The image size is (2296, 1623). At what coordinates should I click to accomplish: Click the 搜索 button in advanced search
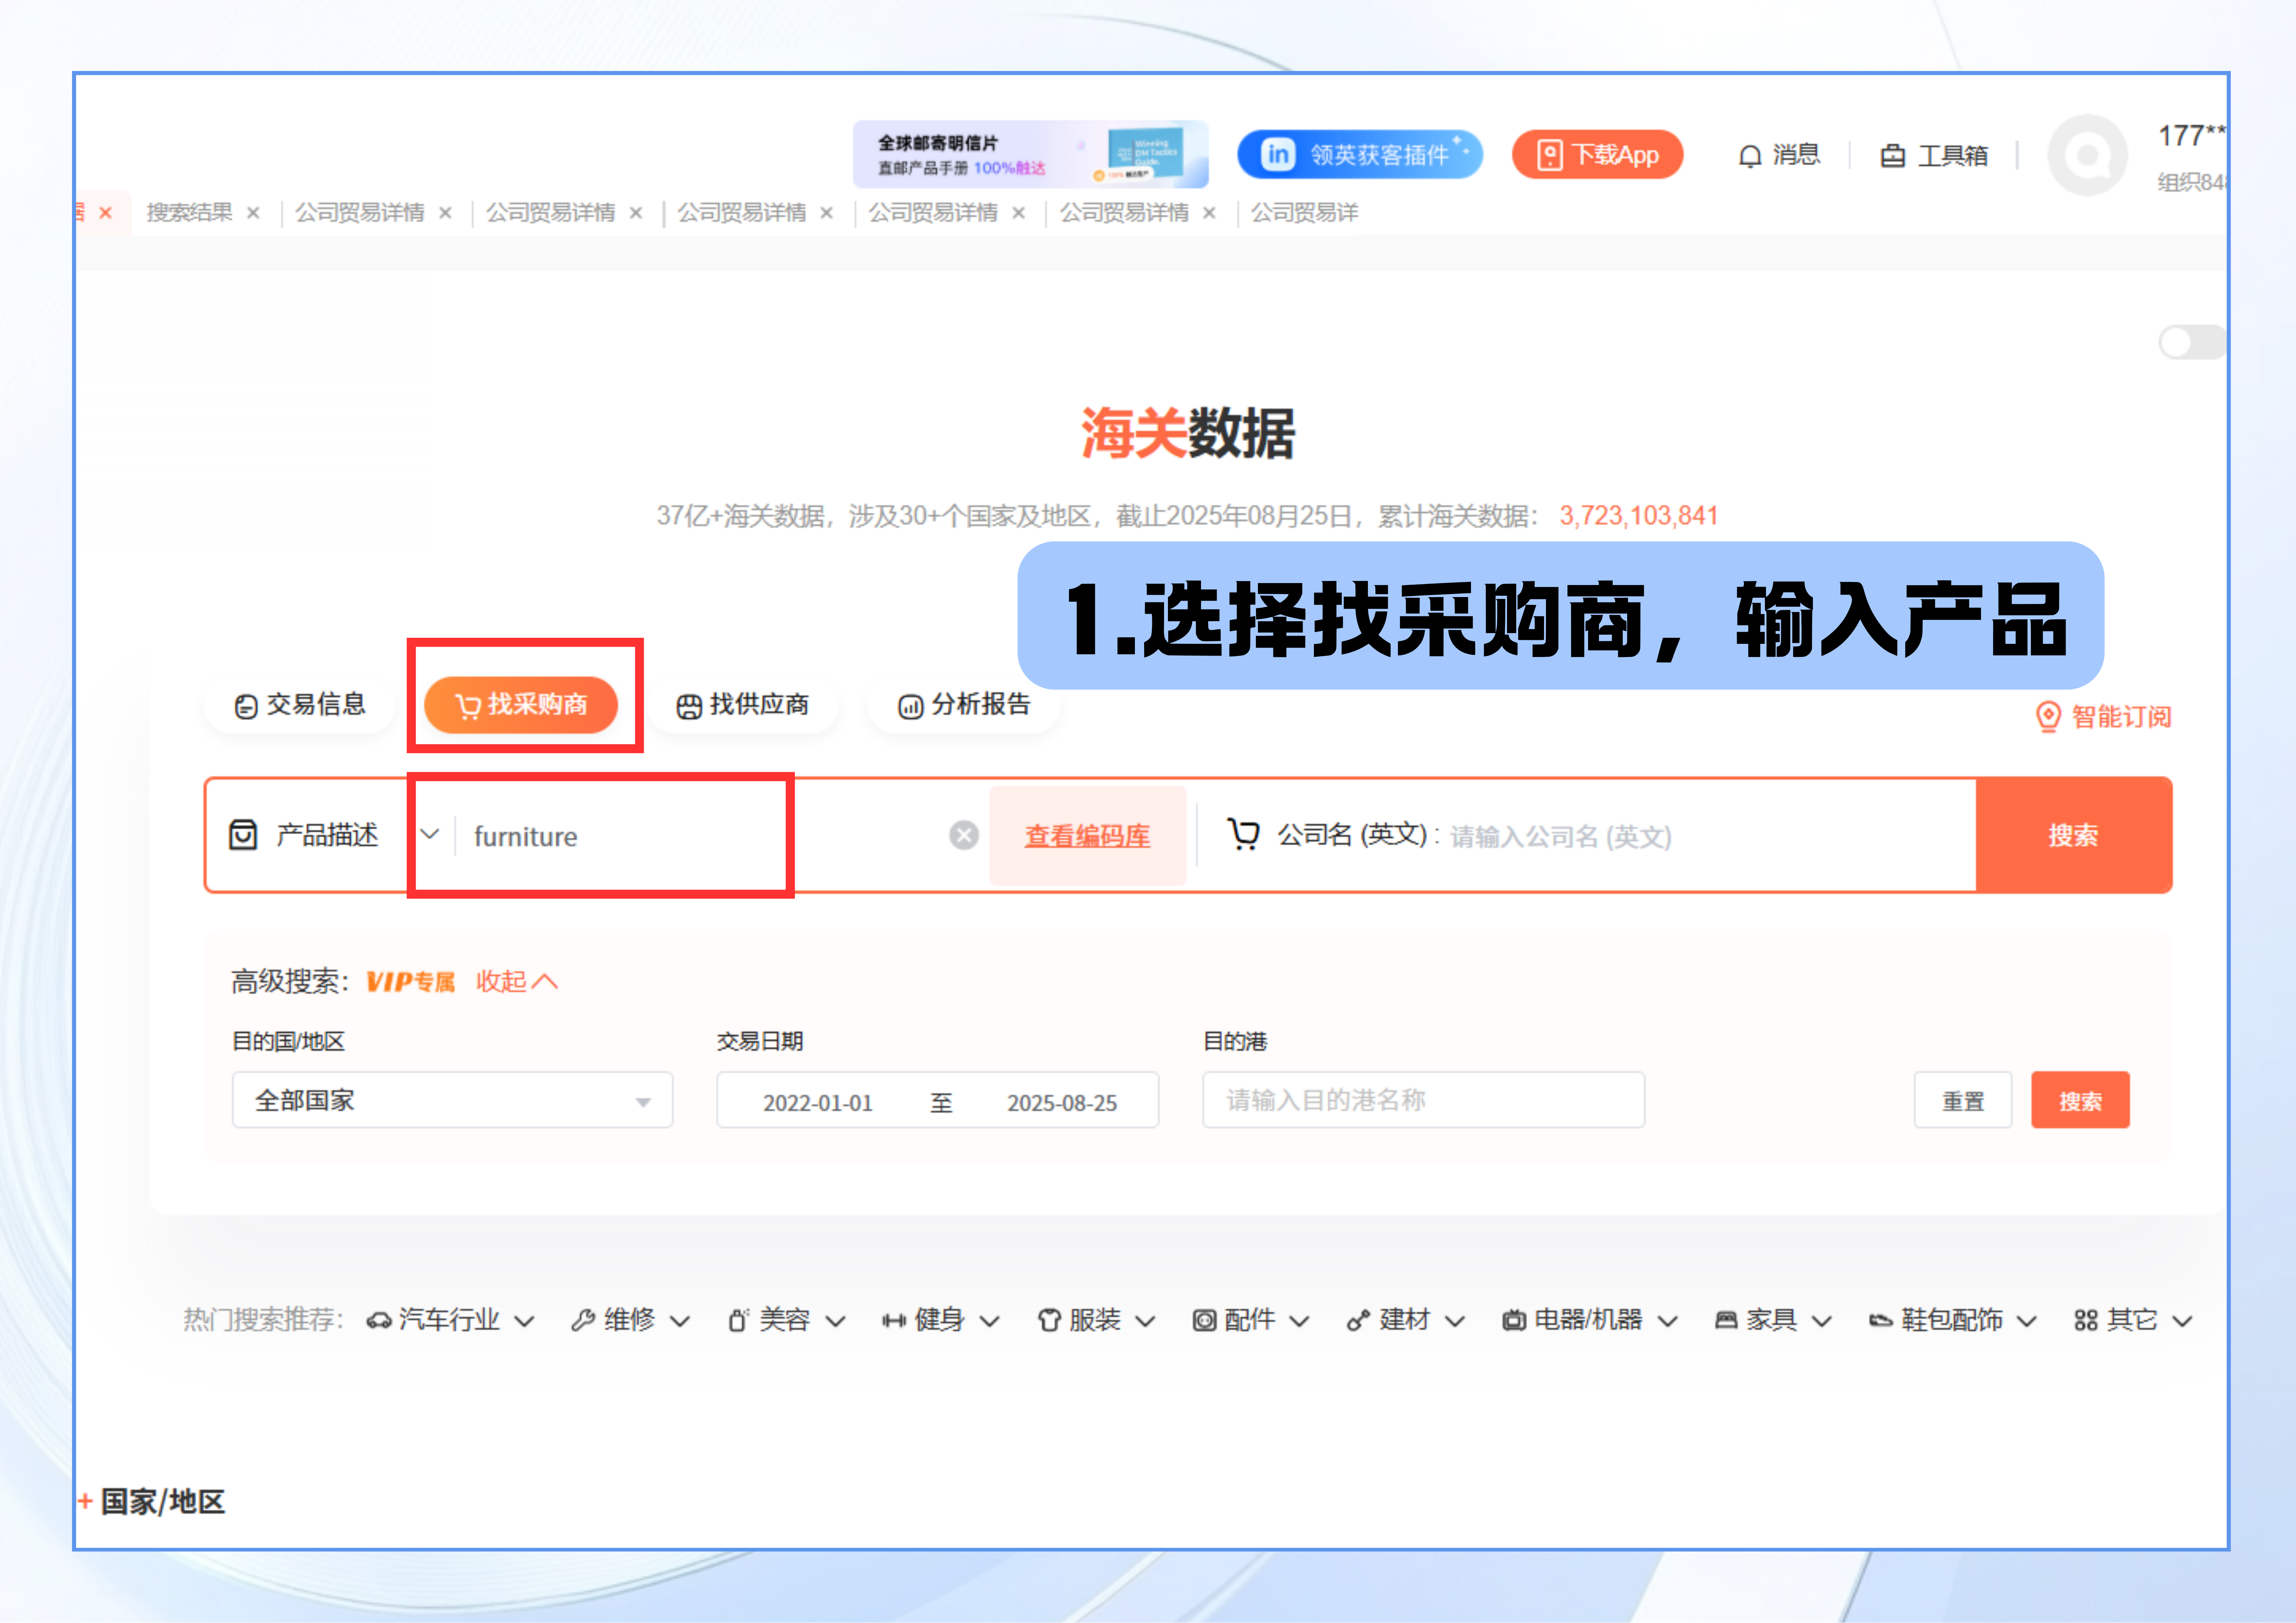[x=2080, y=1100]
